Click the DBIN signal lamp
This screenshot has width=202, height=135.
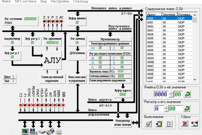pyautogui.click(x=59, y=105)
